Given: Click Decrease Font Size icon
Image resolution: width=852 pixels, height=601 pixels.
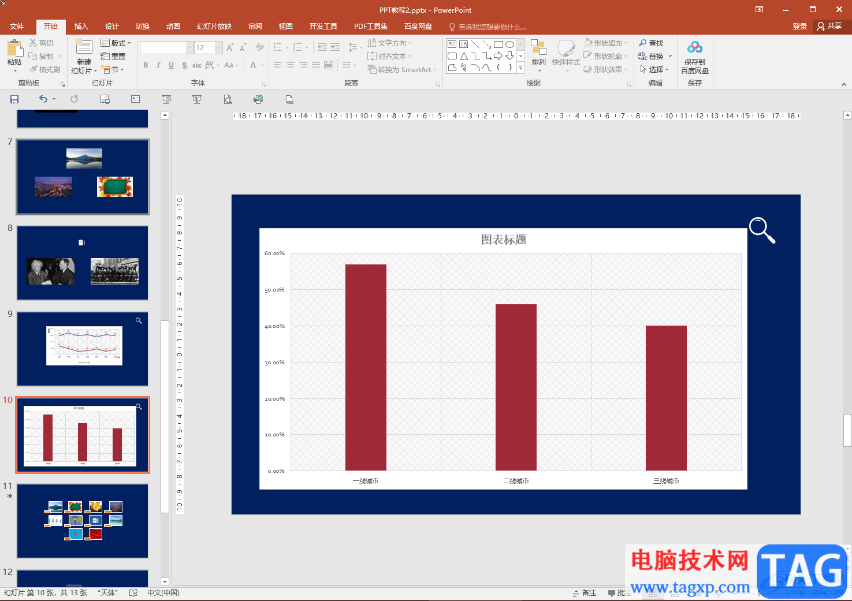Looking at the screenshot, I should pyautogui.click(x=243, y=47).
